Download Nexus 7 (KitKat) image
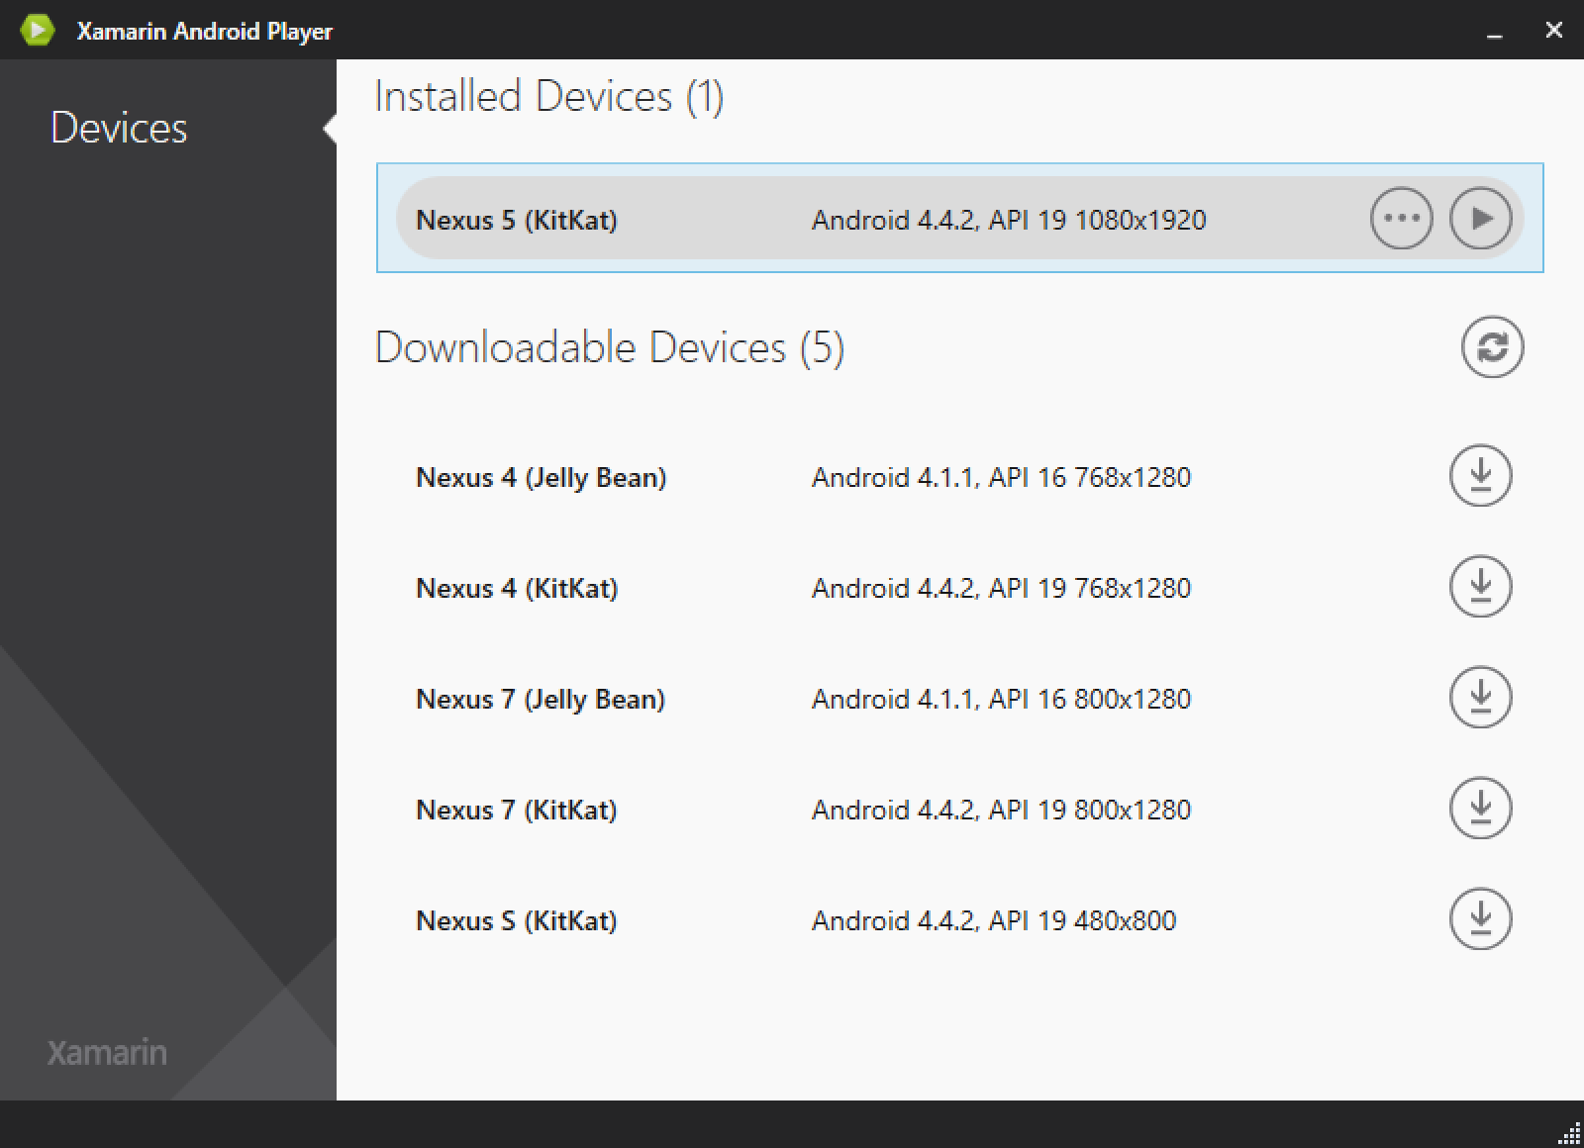This screenshot has width=1584, height=1148. click(1480, 809)
